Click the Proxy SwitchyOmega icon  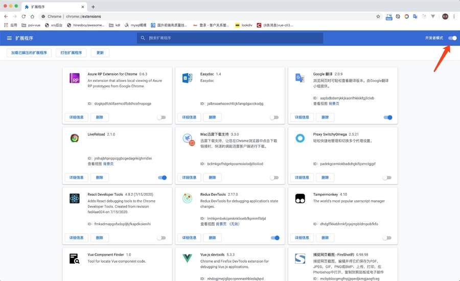(x=300, y=138)
